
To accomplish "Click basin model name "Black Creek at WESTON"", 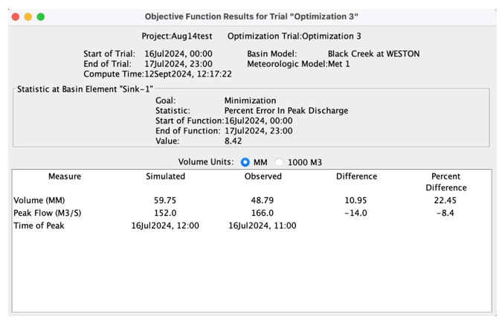I will coord(373,54).
